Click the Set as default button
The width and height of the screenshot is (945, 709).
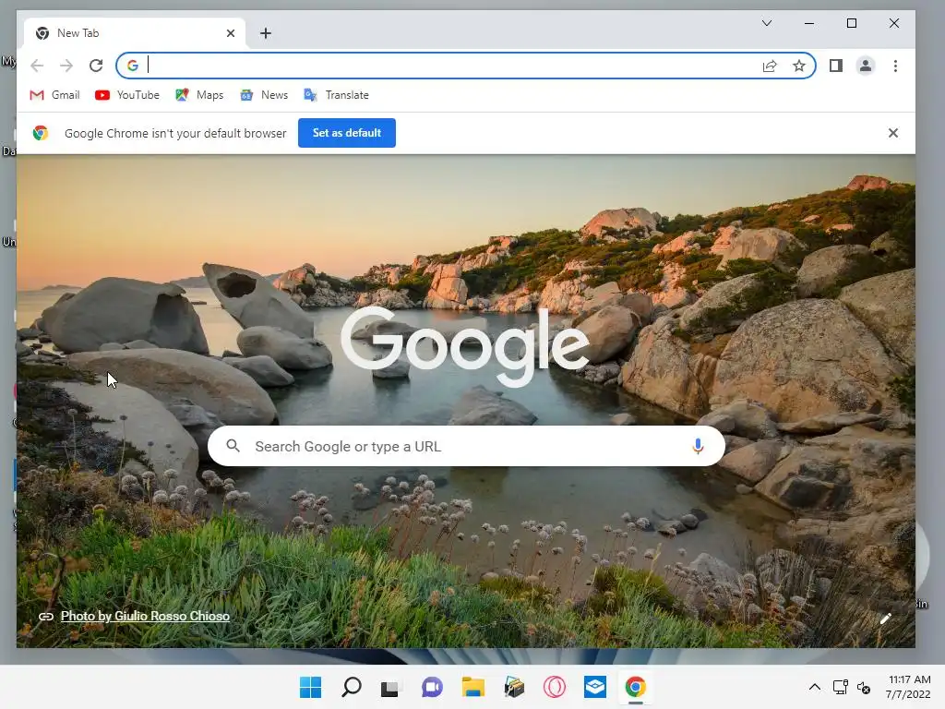pyautogui.click(x=347, y=133)
